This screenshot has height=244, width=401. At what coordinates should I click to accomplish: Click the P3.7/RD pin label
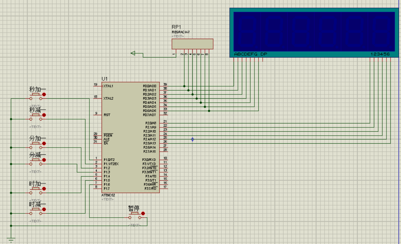150,188
